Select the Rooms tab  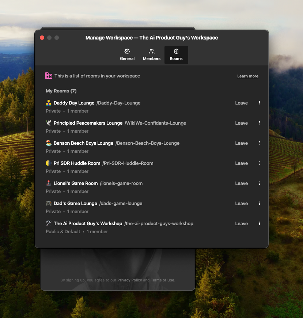pos(176,55)
